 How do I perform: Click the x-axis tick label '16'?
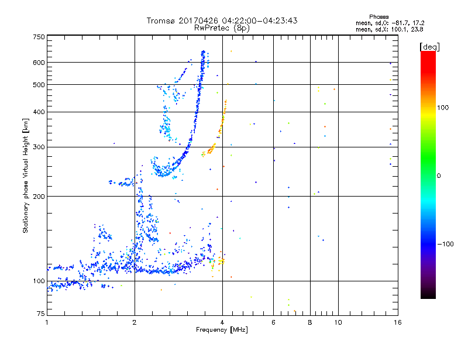[398, 322]
